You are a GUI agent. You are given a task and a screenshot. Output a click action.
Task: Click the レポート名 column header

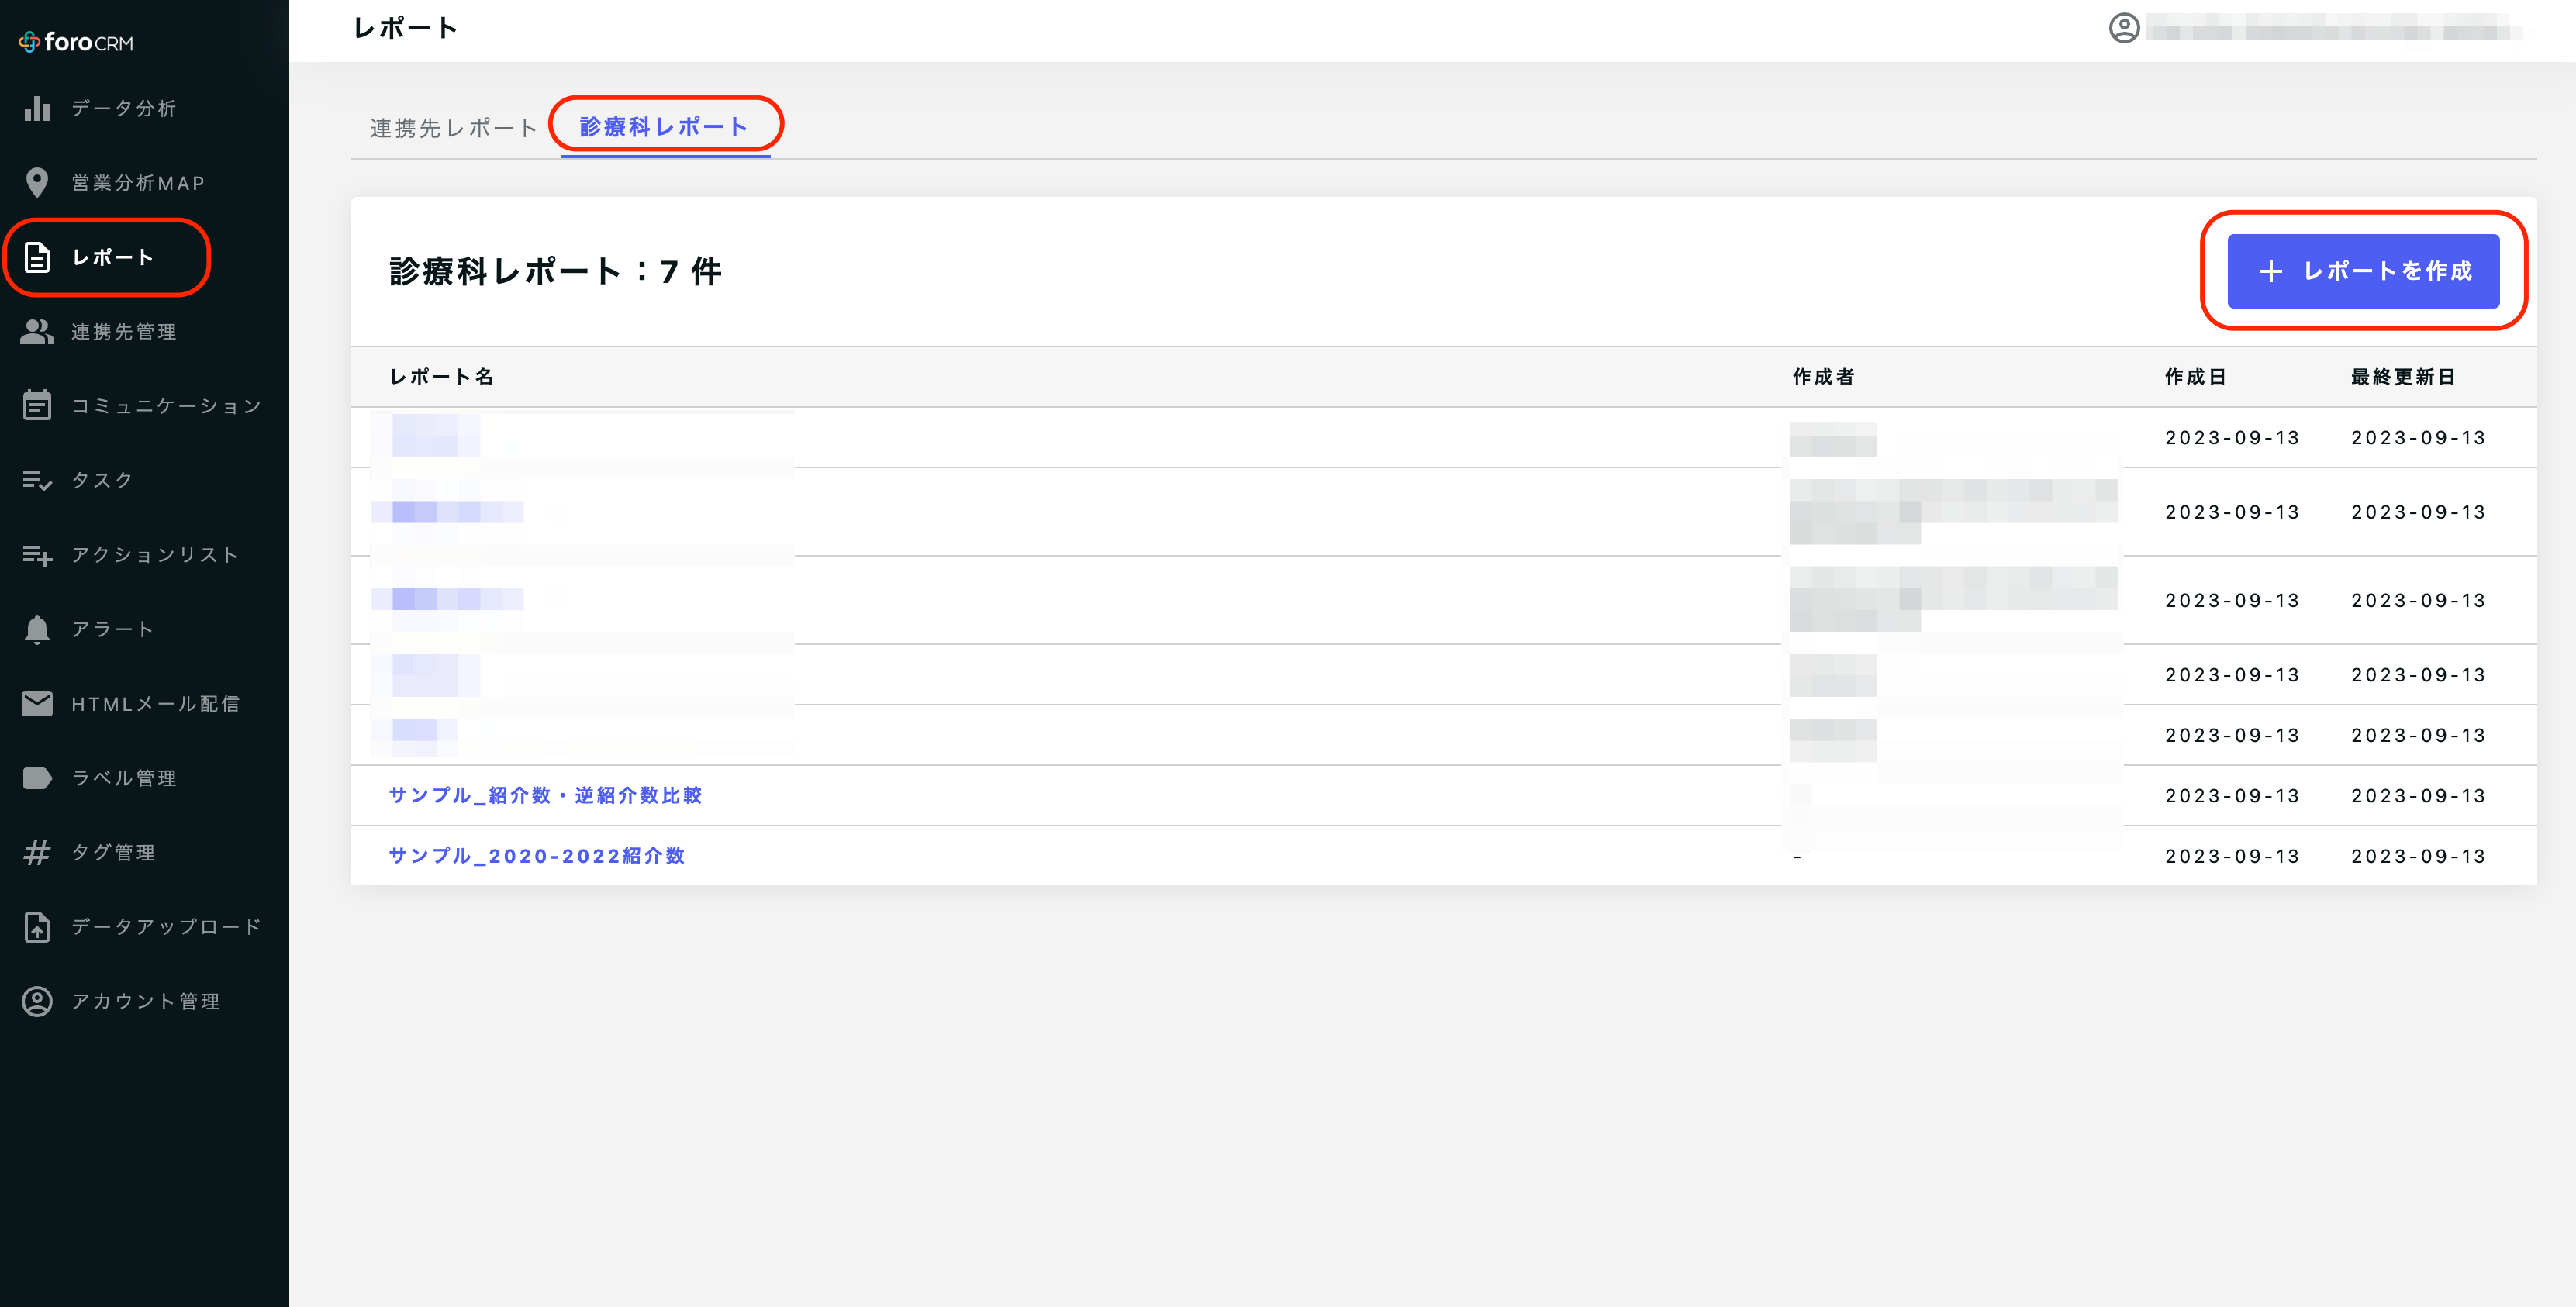(441, 377)
